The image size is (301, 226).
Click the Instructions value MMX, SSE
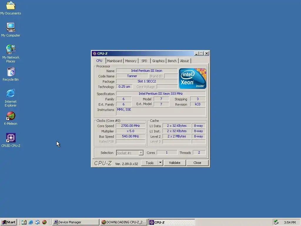tap(161, 112)
